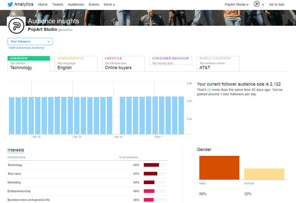Click the Analytics title

(24, 4)
